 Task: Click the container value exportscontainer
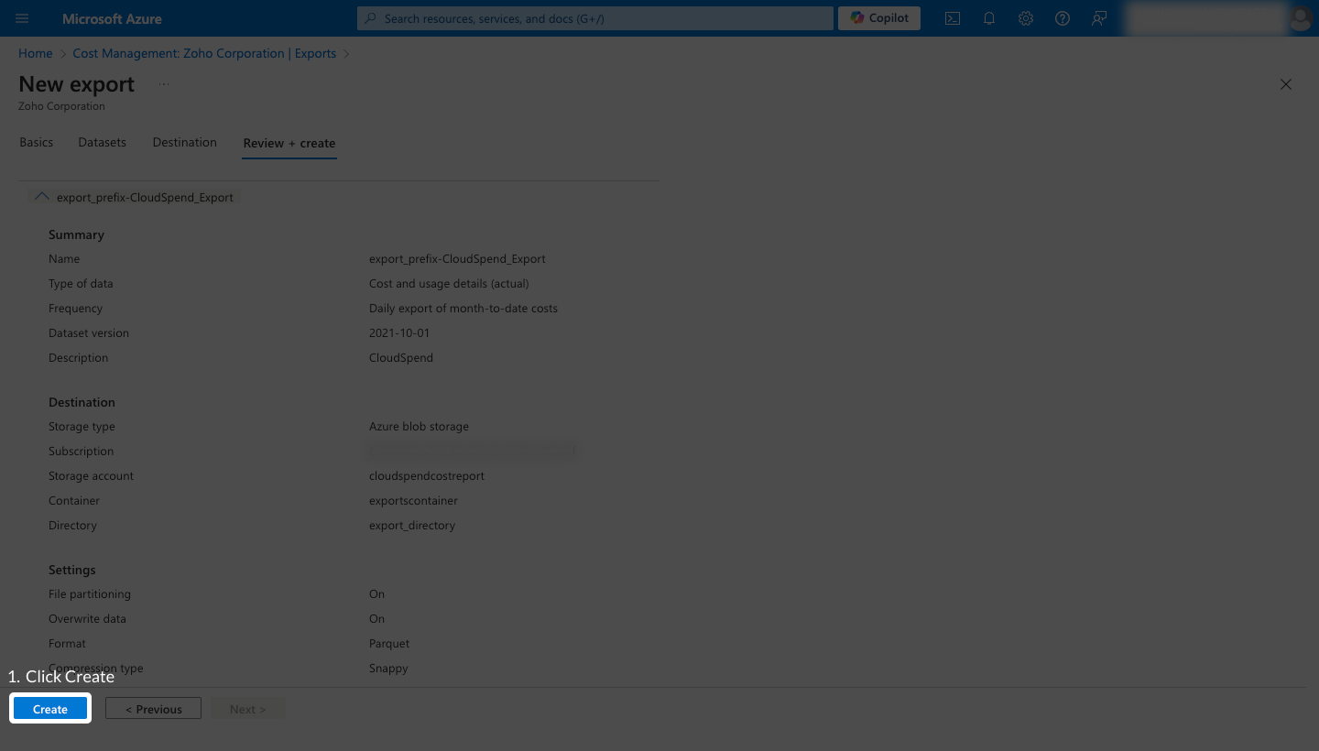(413, 501)
